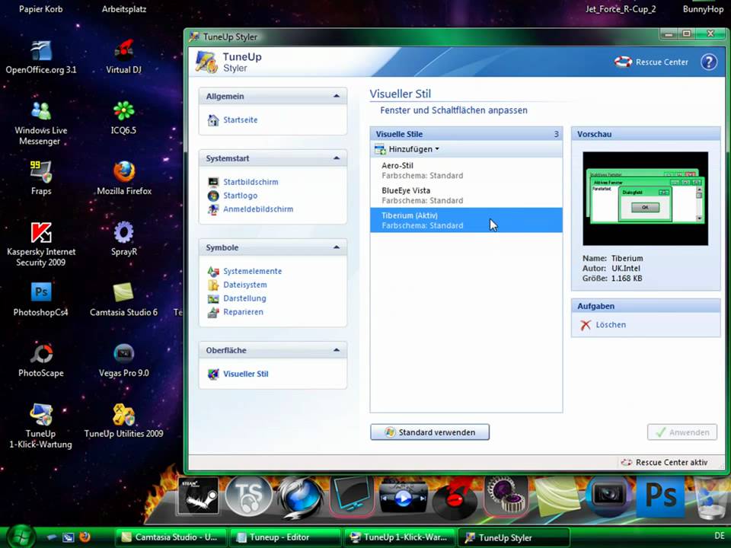Image resolution: width=731 pixels, height=548 pixels.
Task: Select the BlueEye Vista style
Action: click(x=466, y=196)
